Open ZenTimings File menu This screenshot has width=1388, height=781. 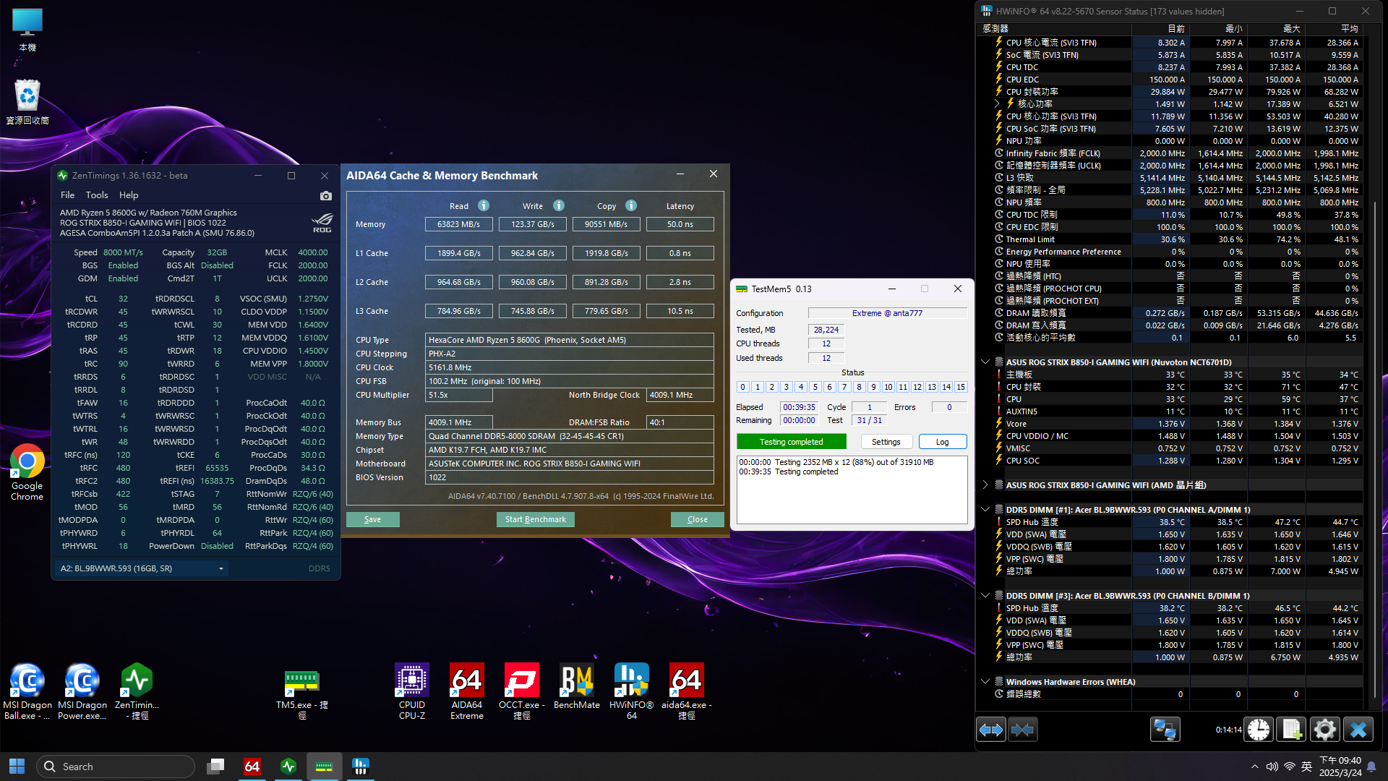point(67,195)
